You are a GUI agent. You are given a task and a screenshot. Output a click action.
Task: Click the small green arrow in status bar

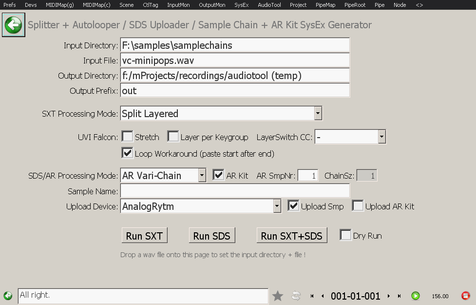[x=8, y=296]
